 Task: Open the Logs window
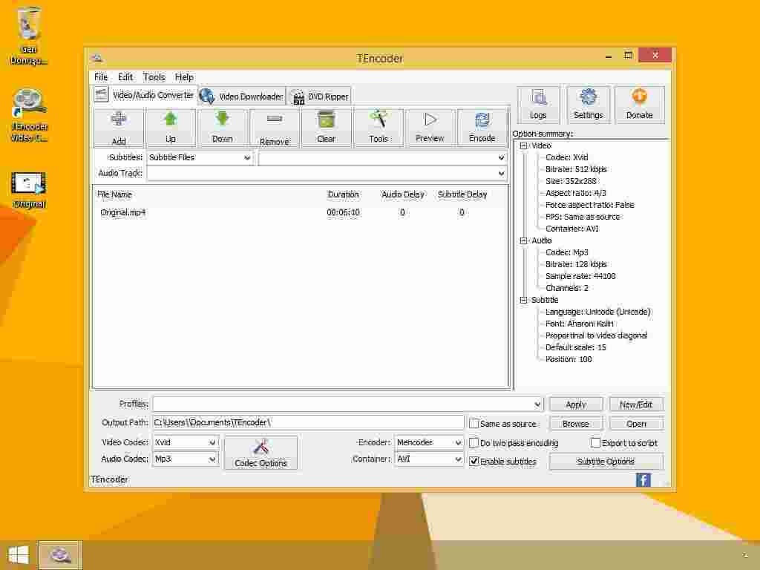pyautogui.click(x=538, y=105)
